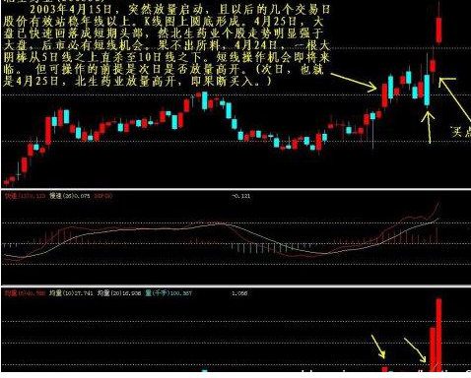Click the 慢速(26) MACD indicator label

[x=69, y=196]
